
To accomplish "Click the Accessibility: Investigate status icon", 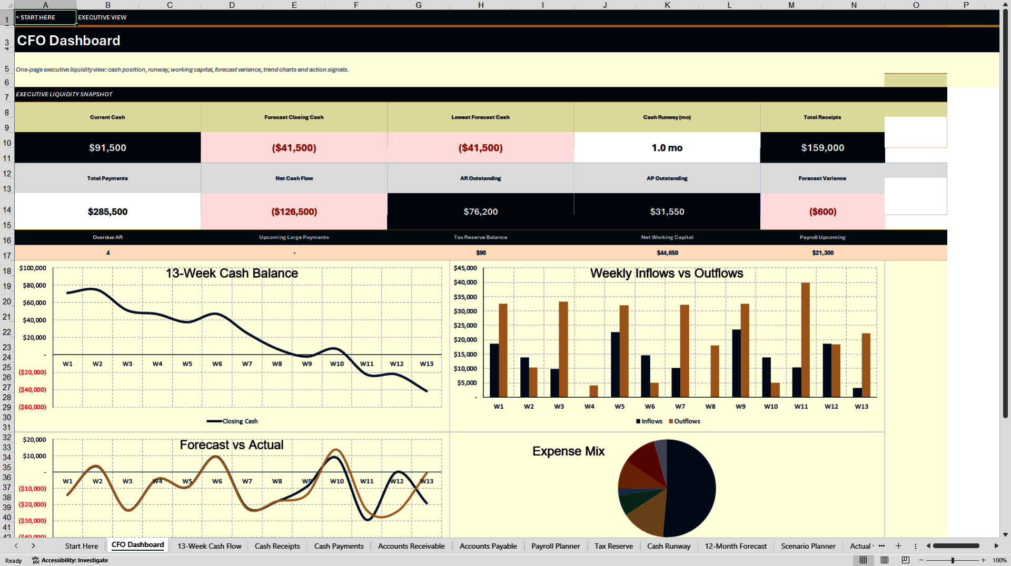I will click(70, 560).
